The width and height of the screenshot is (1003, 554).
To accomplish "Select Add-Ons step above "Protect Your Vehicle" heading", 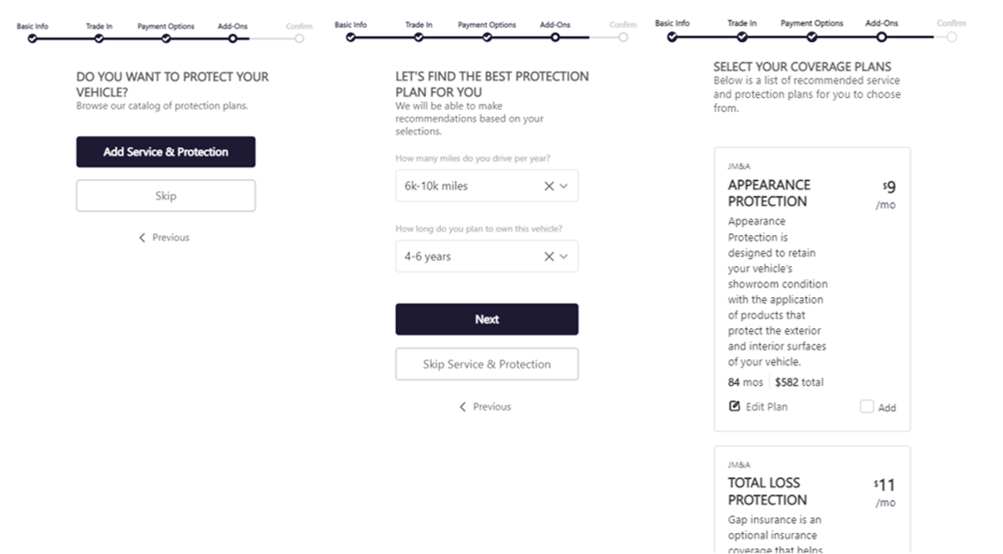I will click(232, 38).
